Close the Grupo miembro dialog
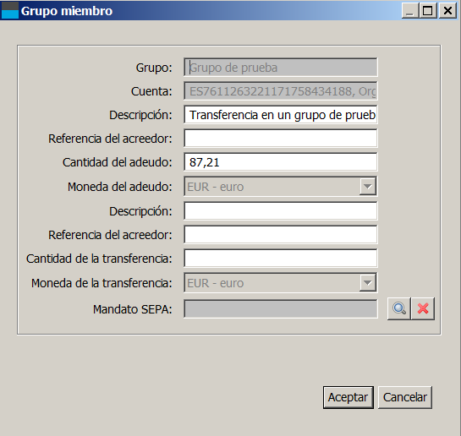The height and width of the screenshot is (436, 461). pyautogui.click(x=447, y=11)
